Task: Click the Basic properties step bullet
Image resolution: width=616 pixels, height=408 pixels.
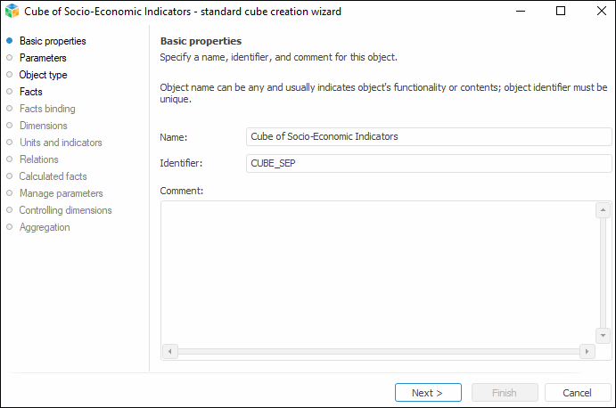Action: coord(10,41)
